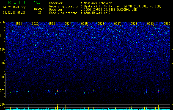
Task: Click the meteor count value 25
Action: tap(40, 13)
